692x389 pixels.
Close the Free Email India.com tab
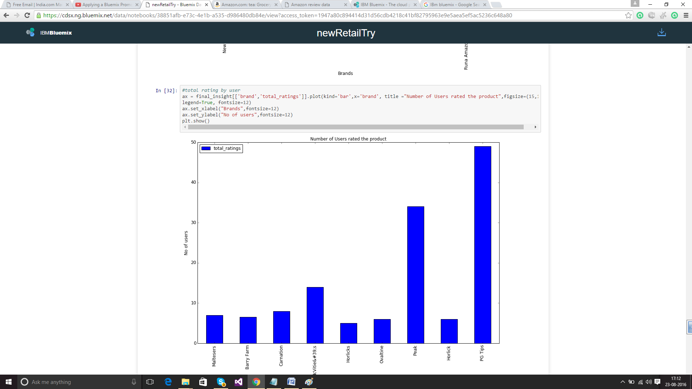pos(67,5)
